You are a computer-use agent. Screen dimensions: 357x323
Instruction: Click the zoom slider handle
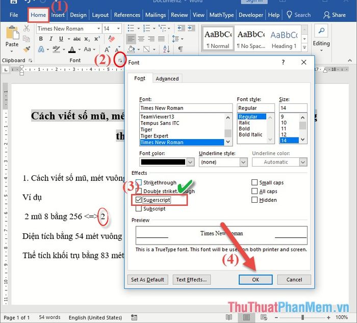(302, 317)
